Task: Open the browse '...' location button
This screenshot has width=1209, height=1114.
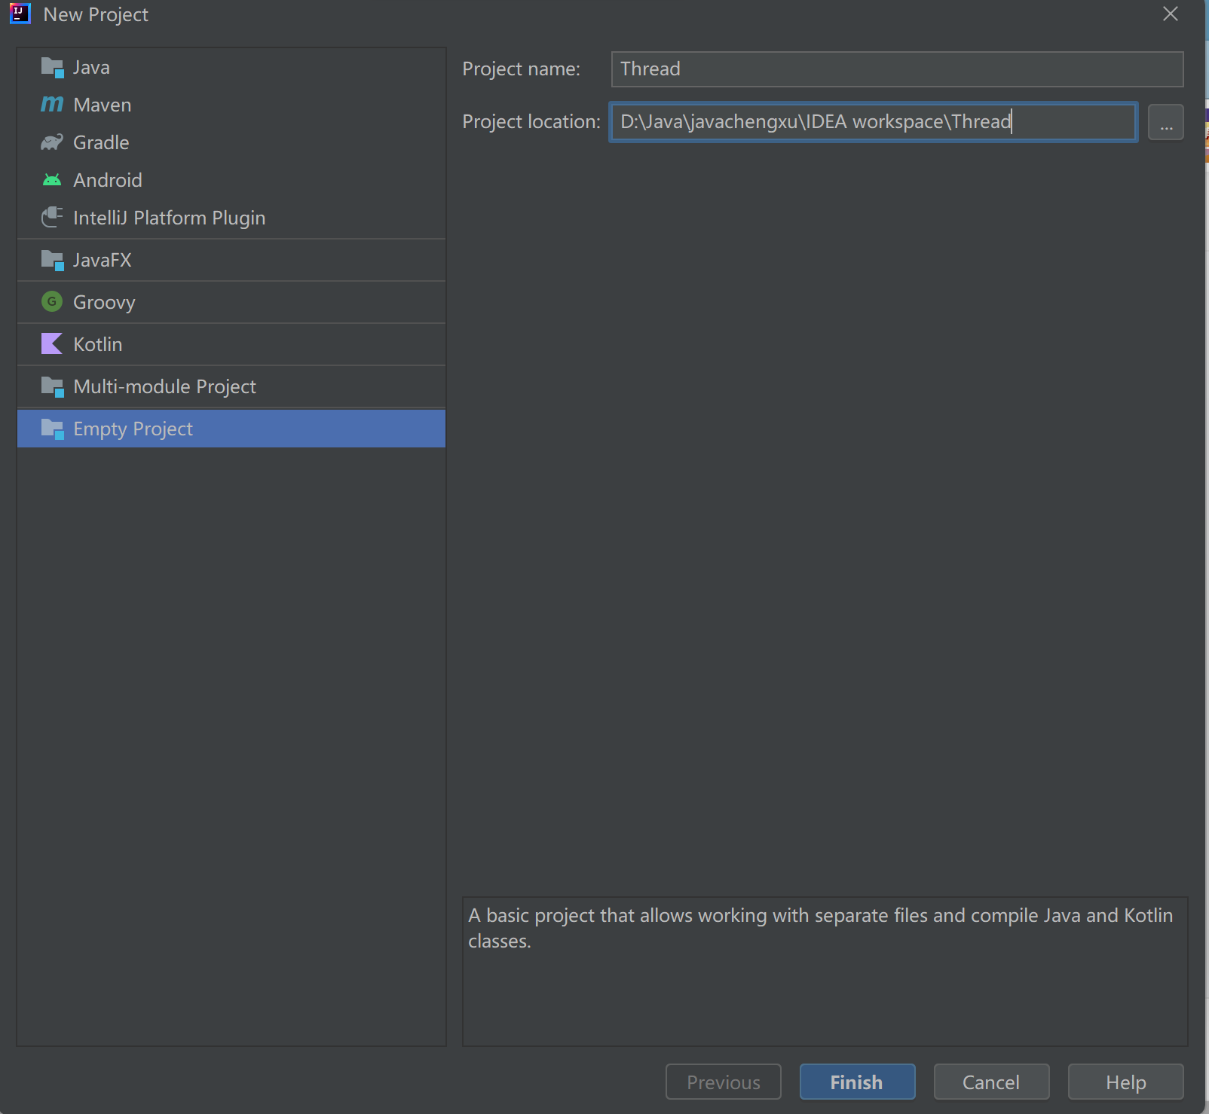Action: [x=1166, y=122]
